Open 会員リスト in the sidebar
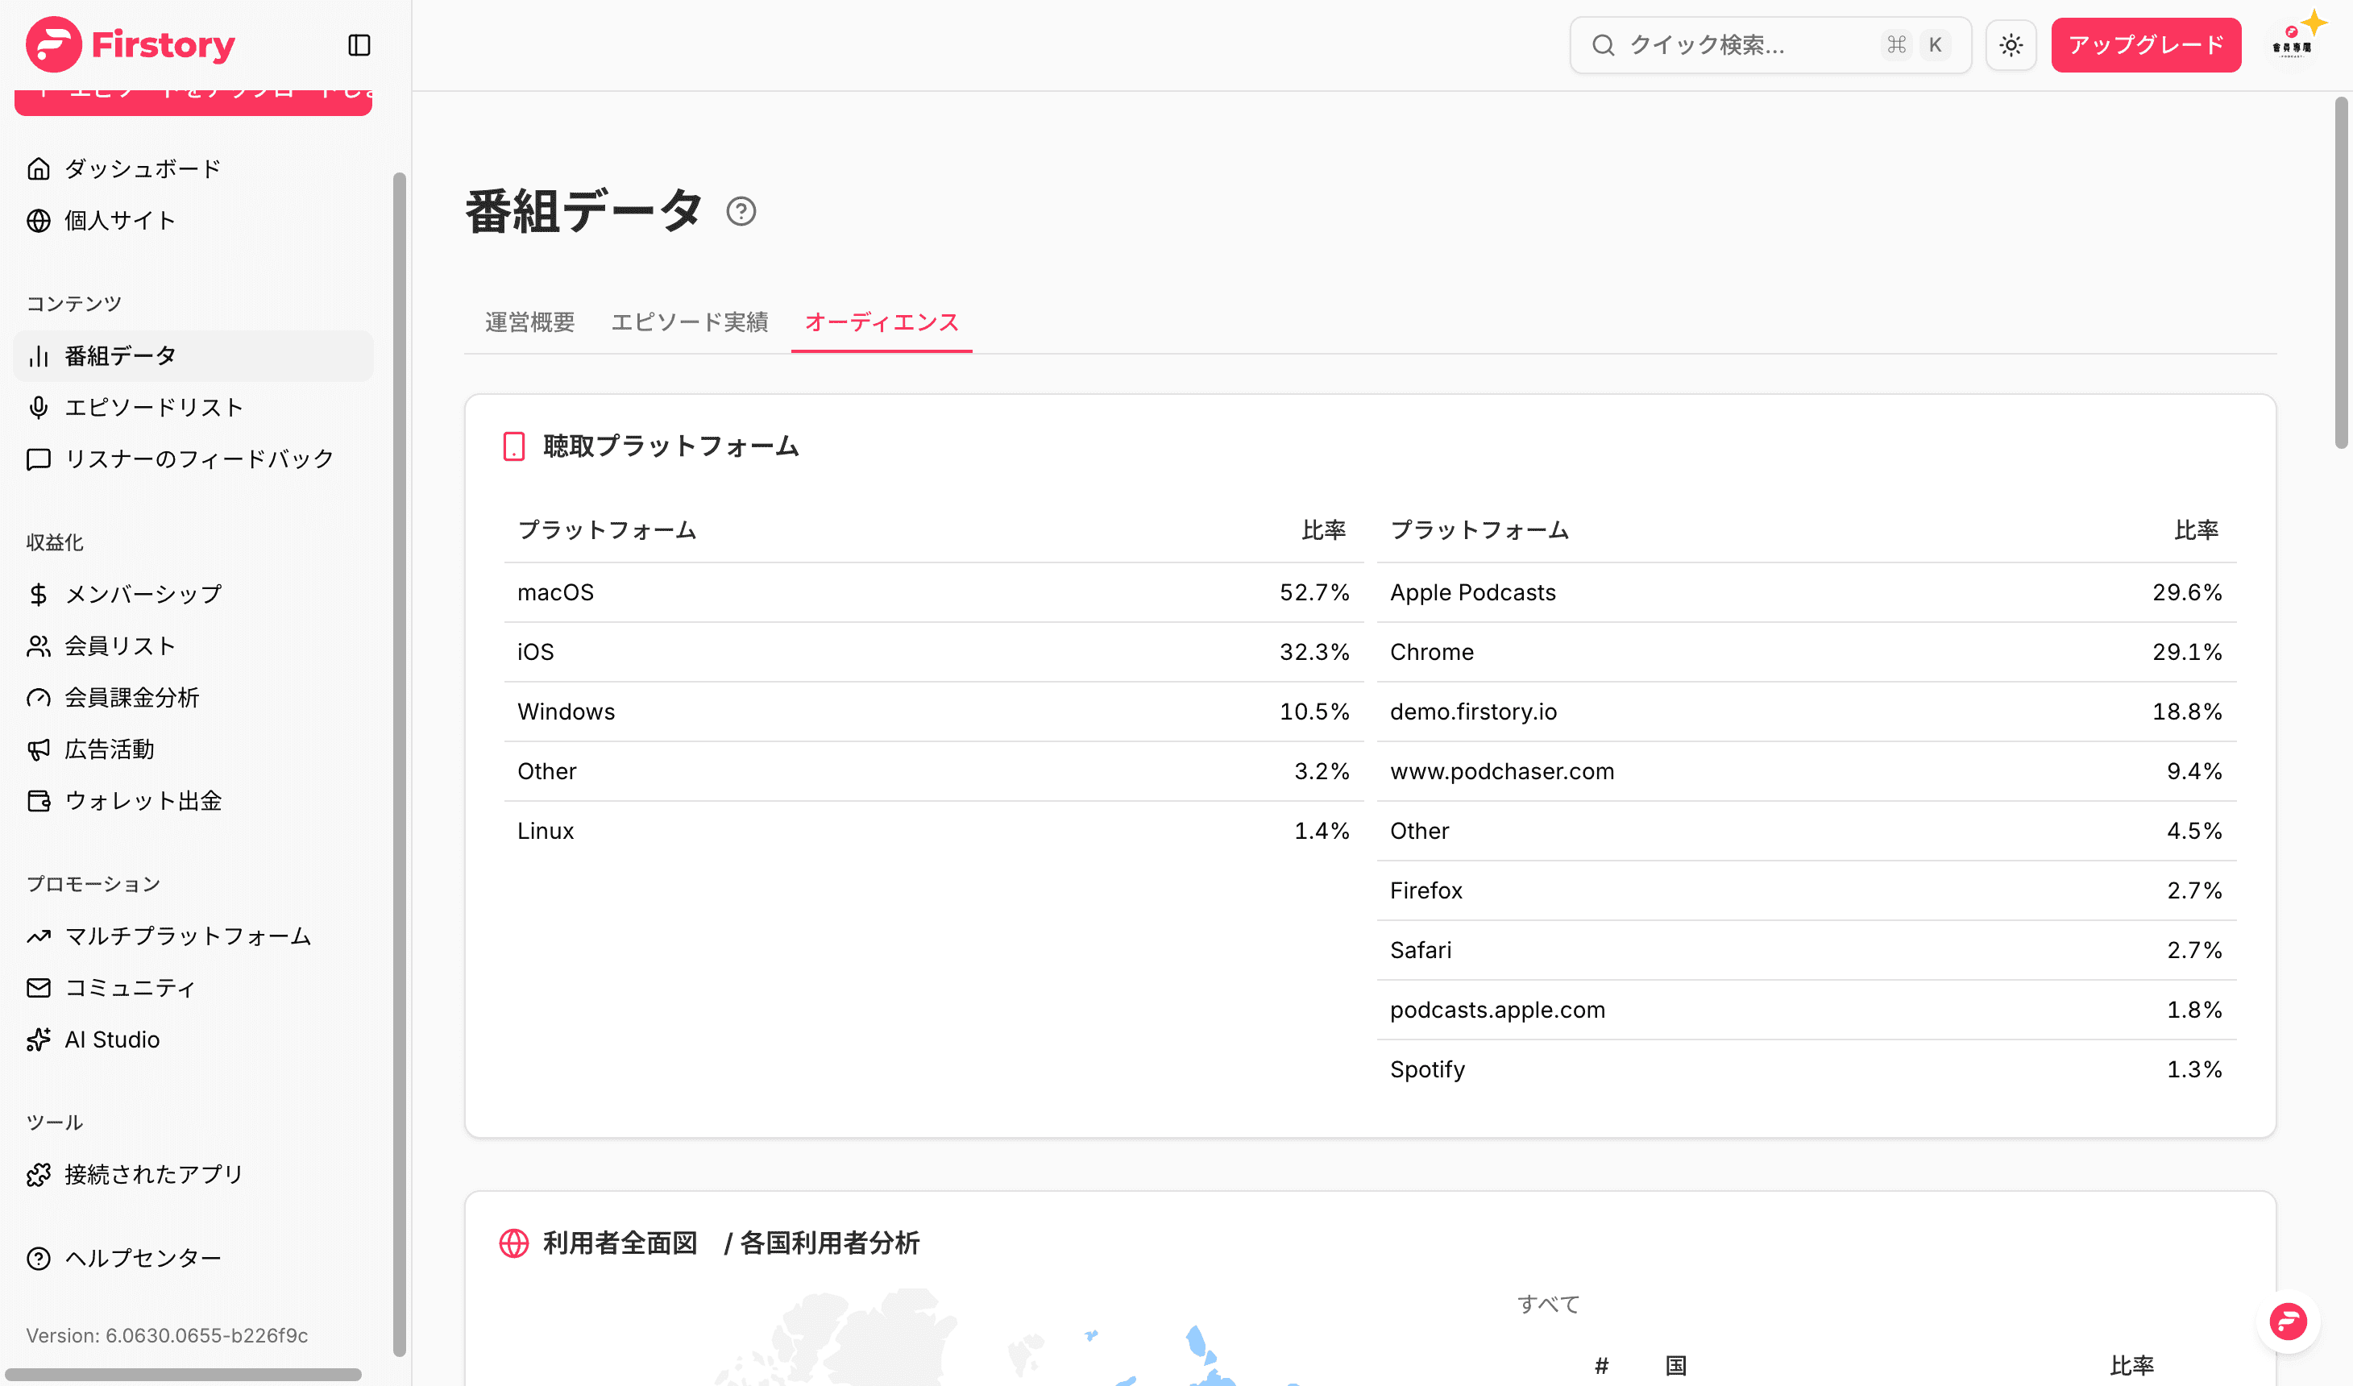The image size is (2353, 1386). coord(193,646)
